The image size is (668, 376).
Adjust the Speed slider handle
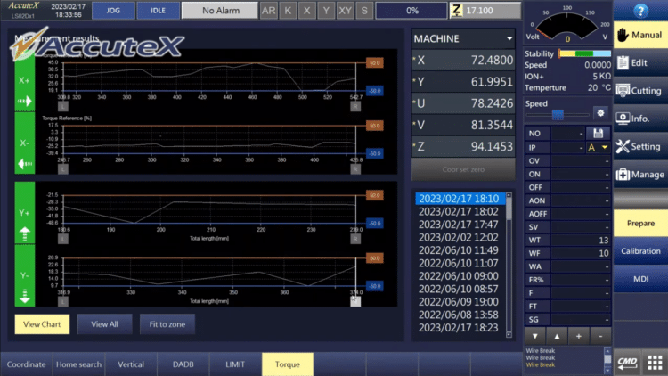pos(558,114)
